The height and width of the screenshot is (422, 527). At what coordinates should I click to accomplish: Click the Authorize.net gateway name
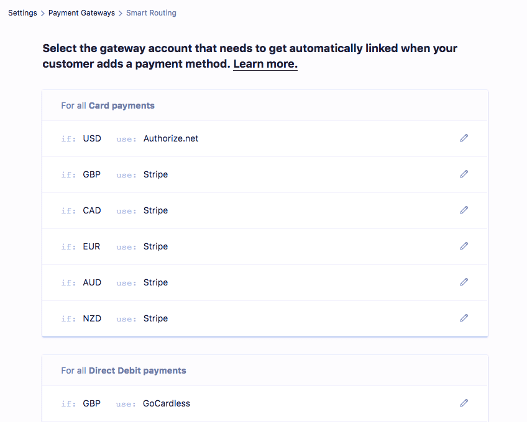pos(171,138)
